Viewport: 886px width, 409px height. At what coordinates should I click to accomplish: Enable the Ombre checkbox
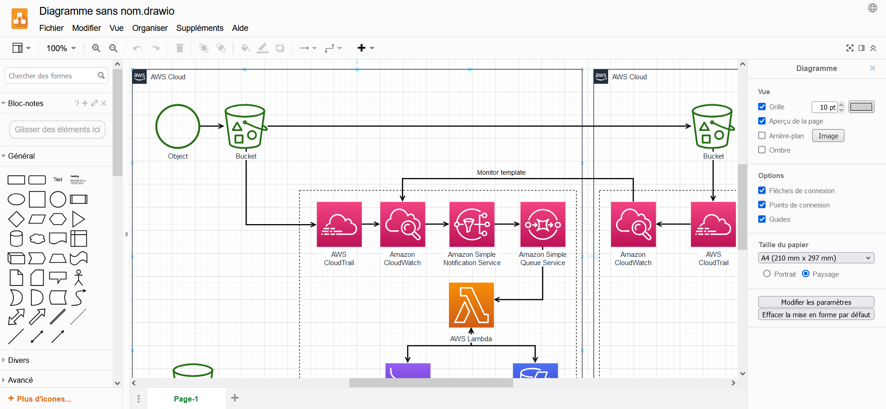pyautogui.click(x=762, y=150)
